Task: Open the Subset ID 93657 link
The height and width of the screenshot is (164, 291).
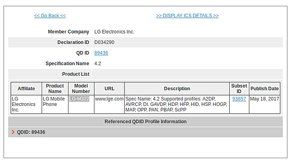Action: 239,99
